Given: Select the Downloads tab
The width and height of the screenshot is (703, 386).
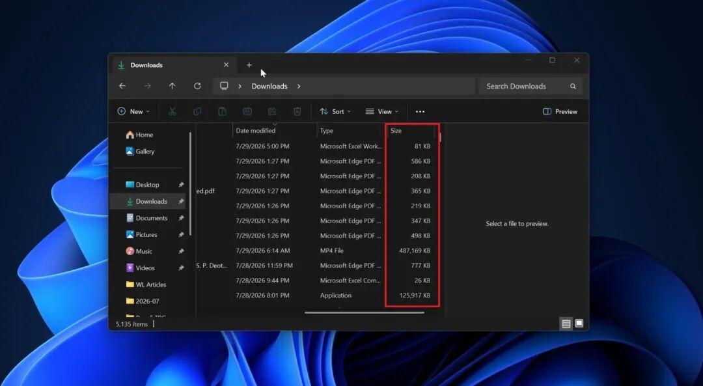Looking at the screenshot, I should (175, 65).
